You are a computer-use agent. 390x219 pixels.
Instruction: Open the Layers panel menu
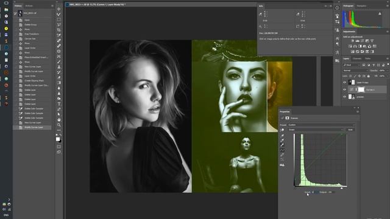point(388,58)
